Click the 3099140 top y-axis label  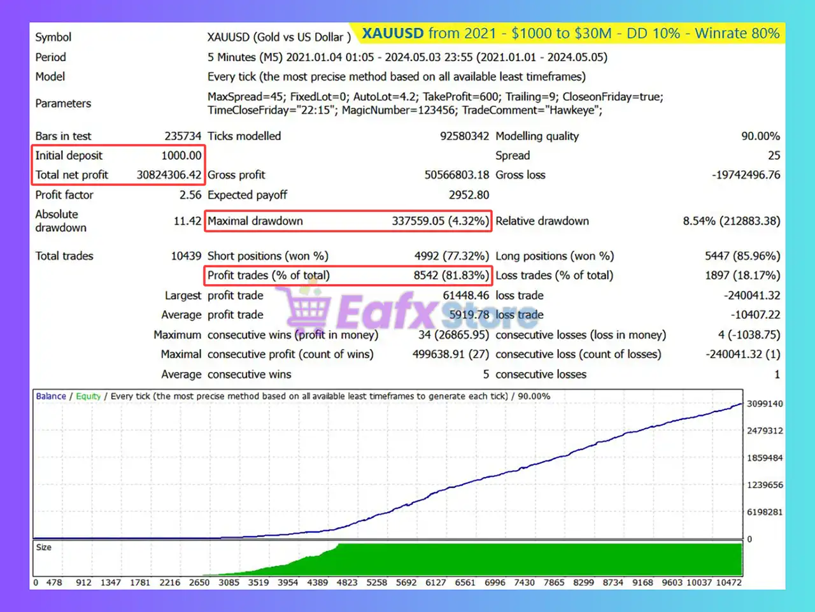pos(765,404)
